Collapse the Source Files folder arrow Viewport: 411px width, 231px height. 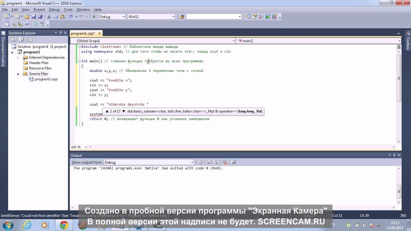pyautogui.click(x=18, y=74)
